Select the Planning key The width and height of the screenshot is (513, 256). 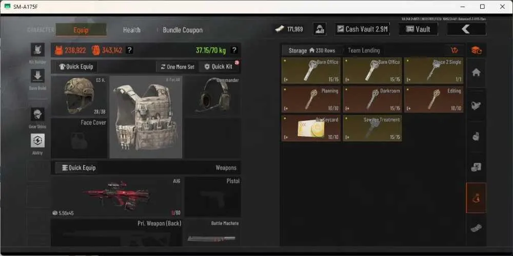(311, 99)
